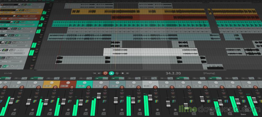Open Analog 1 input menu on orange track

23,18
